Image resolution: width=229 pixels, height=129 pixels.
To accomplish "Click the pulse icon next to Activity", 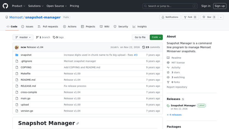I will (x=168, y=68).
